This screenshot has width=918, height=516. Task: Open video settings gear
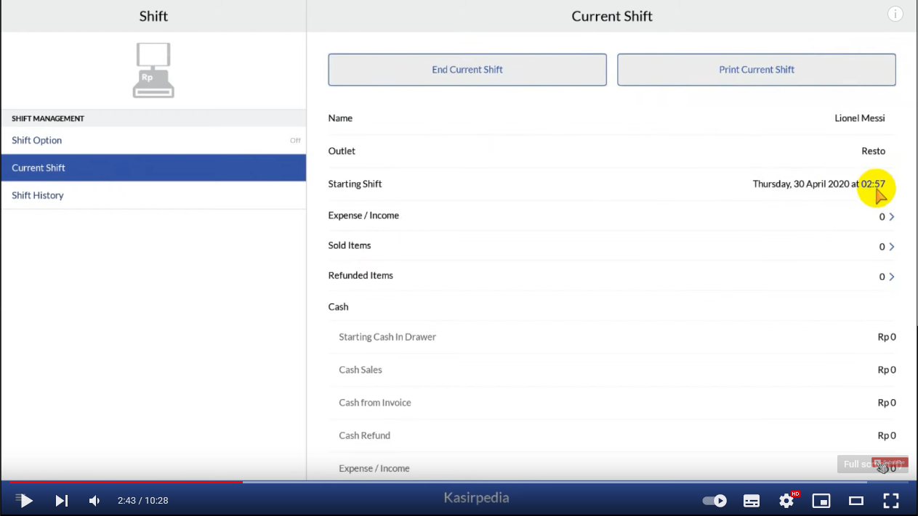(786, 500)
